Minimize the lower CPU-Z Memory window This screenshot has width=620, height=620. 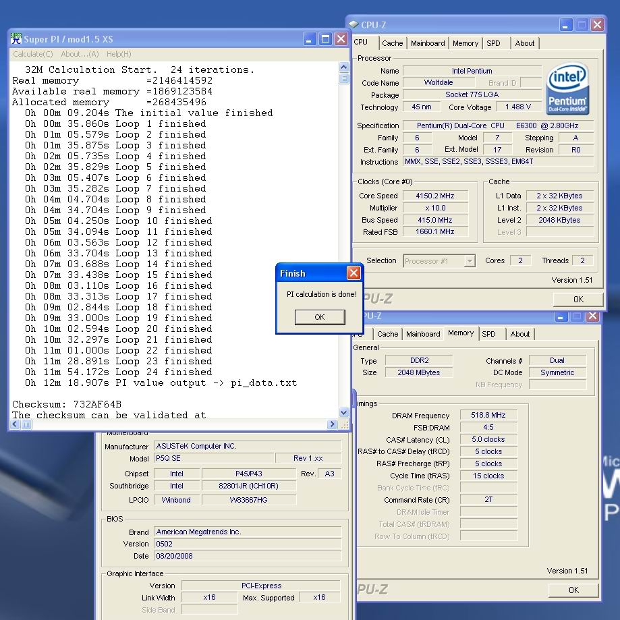click(561, 316)
